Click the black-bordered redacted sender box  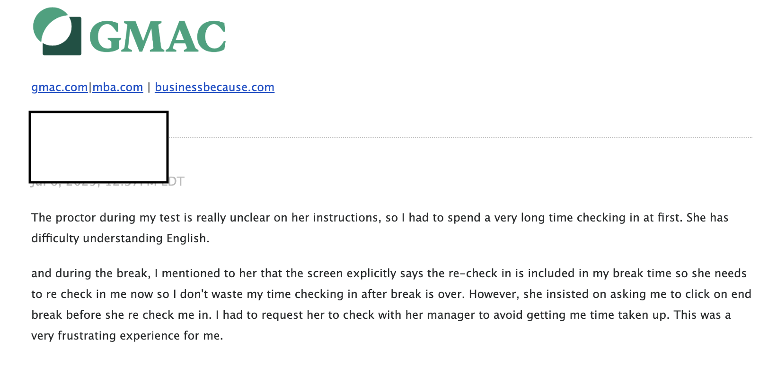pyautogui.click(x=98, y=147)
